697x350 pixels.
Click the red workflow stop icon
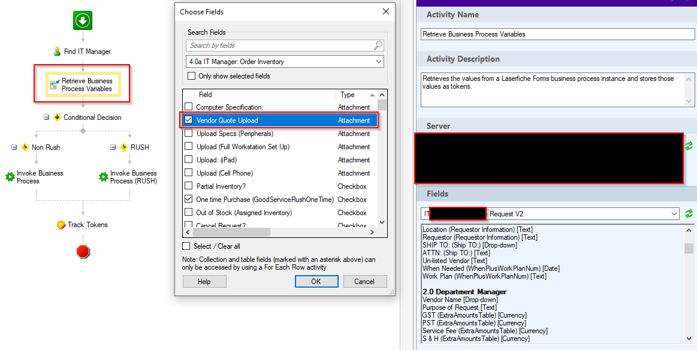pyautogui.click(x=83, y=251)
